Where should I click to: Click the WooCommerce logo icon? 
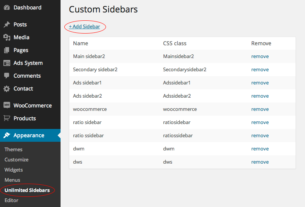pos(7,106)
